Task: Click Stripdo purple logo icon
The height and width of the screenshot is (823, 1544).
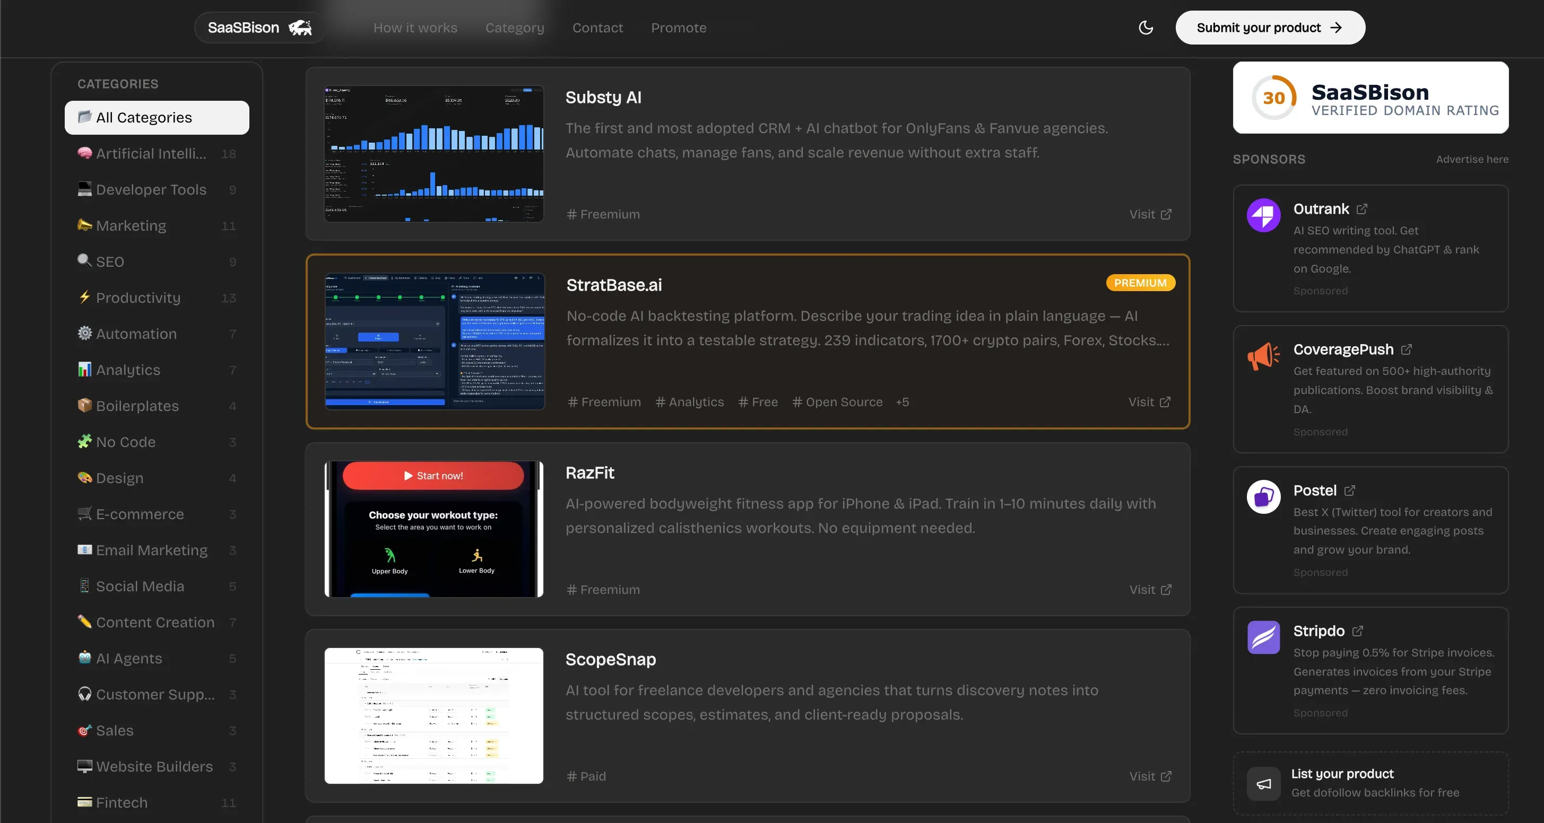Action: click(1263, 637)
